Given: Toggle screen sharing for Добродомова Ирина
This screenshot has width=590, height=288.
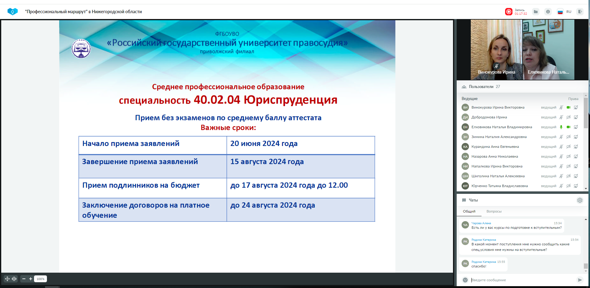Looking at the screenshot, I should [576, 117].
